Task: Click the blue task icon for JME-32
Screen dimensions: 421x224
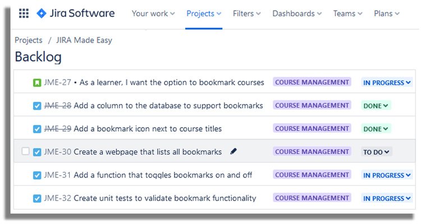Action: tap(37, 199)
